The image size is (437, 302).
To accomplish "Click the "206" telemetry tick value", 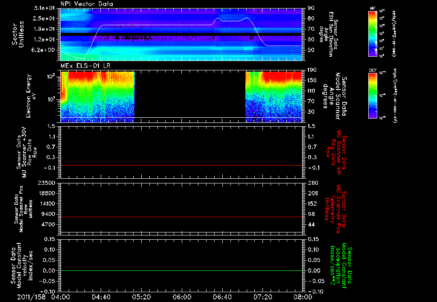I will pyautogui.click(x=312, y=193).
